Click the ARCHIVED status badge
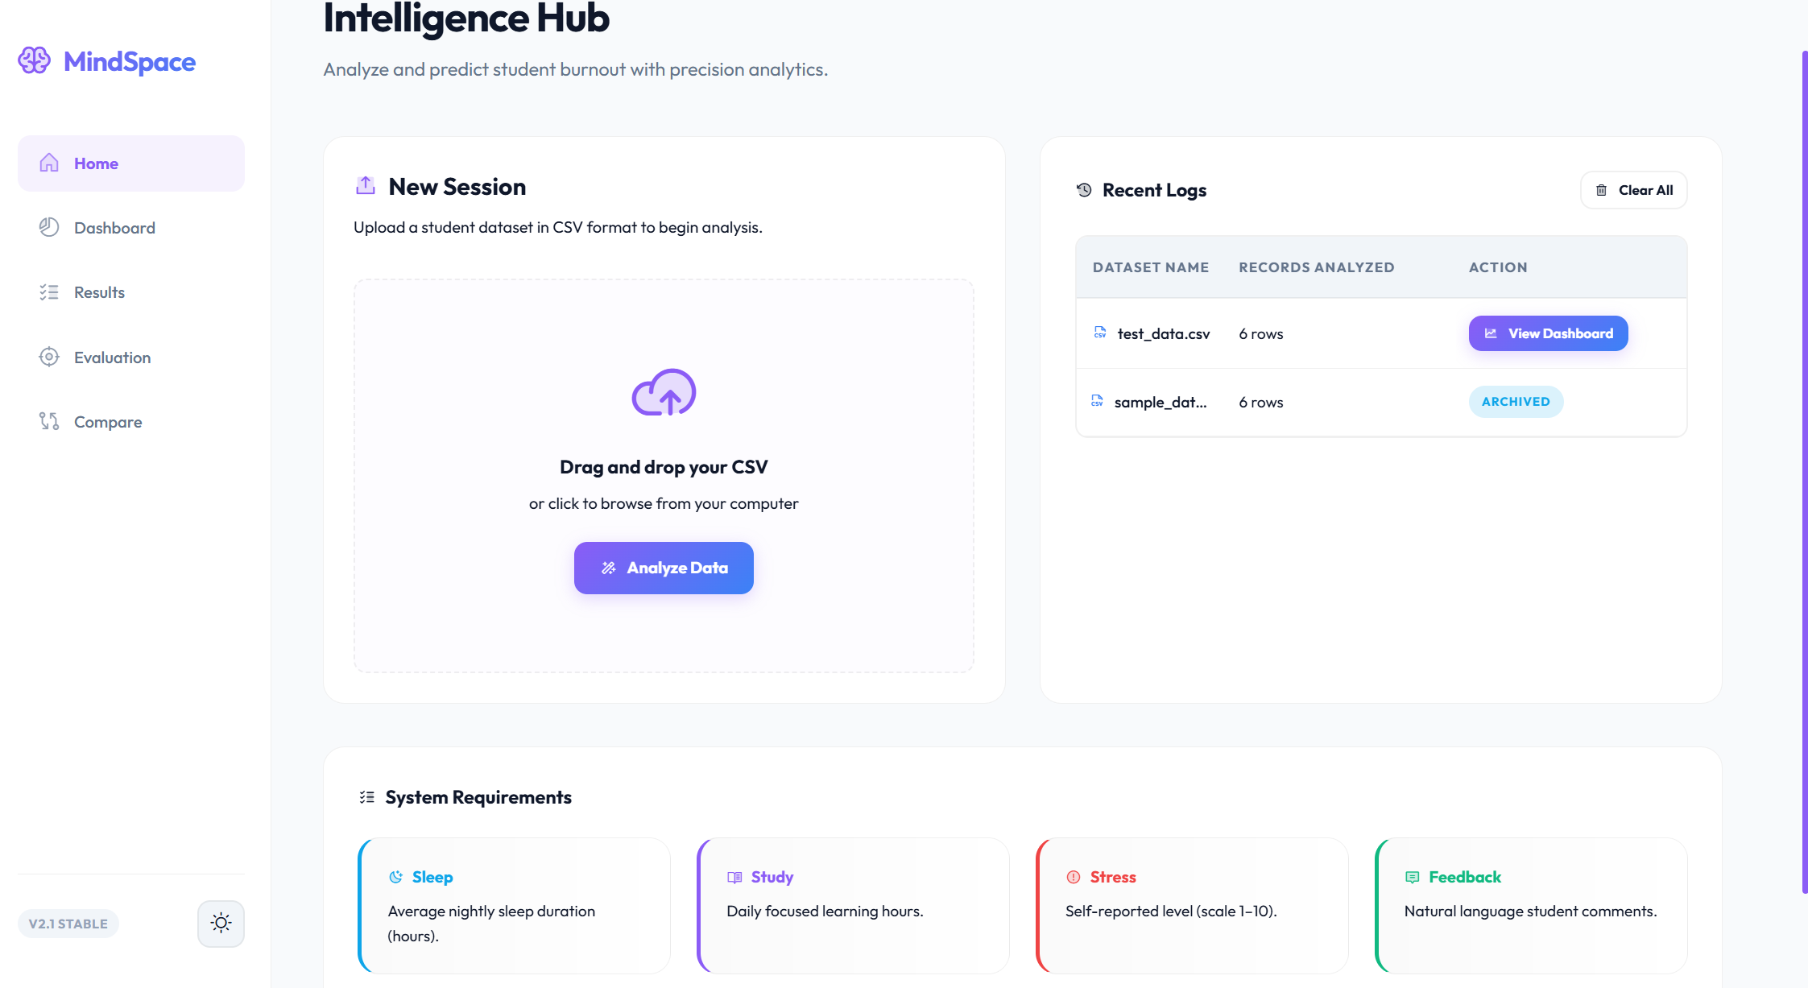 point(1516,402)
